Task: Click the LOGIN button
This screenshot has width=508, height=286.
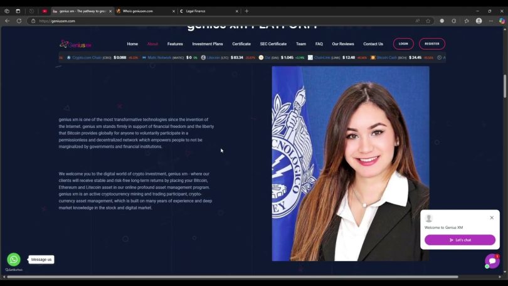Action: [x=403, y=44]
